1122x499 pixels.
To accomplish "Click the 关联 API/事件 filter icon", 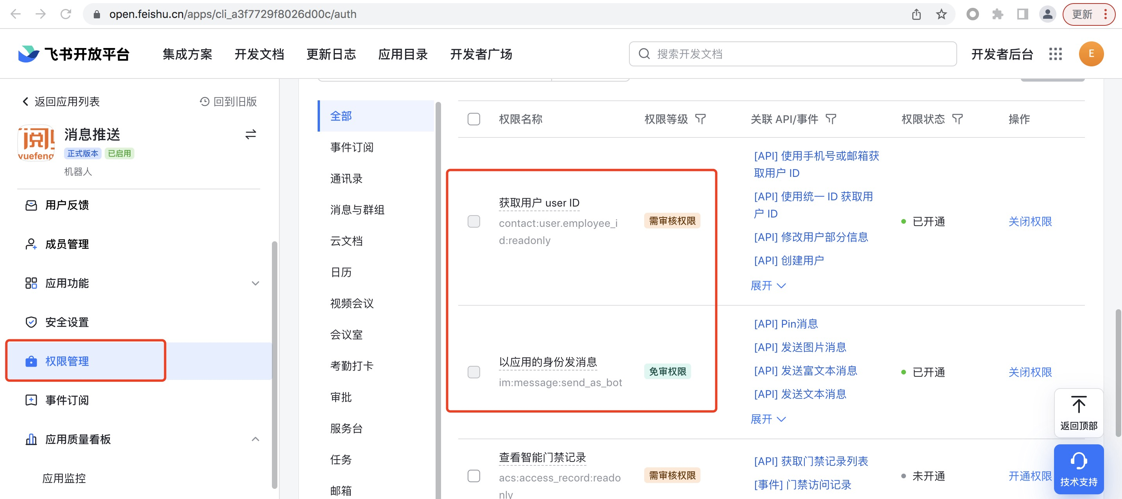I will [831, 119].
